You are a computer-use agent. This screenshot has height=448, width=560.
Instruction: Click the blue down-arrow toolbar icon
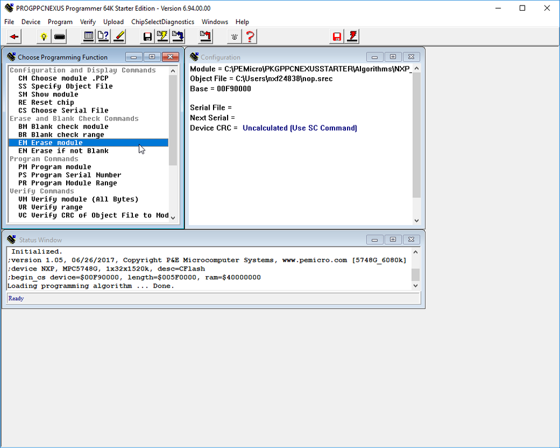tap(178, 36)
